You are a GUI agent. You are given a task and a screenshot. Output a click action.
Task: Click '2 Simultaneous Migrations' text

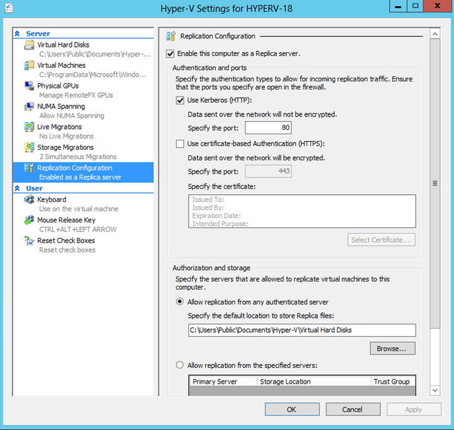[78, 157]
